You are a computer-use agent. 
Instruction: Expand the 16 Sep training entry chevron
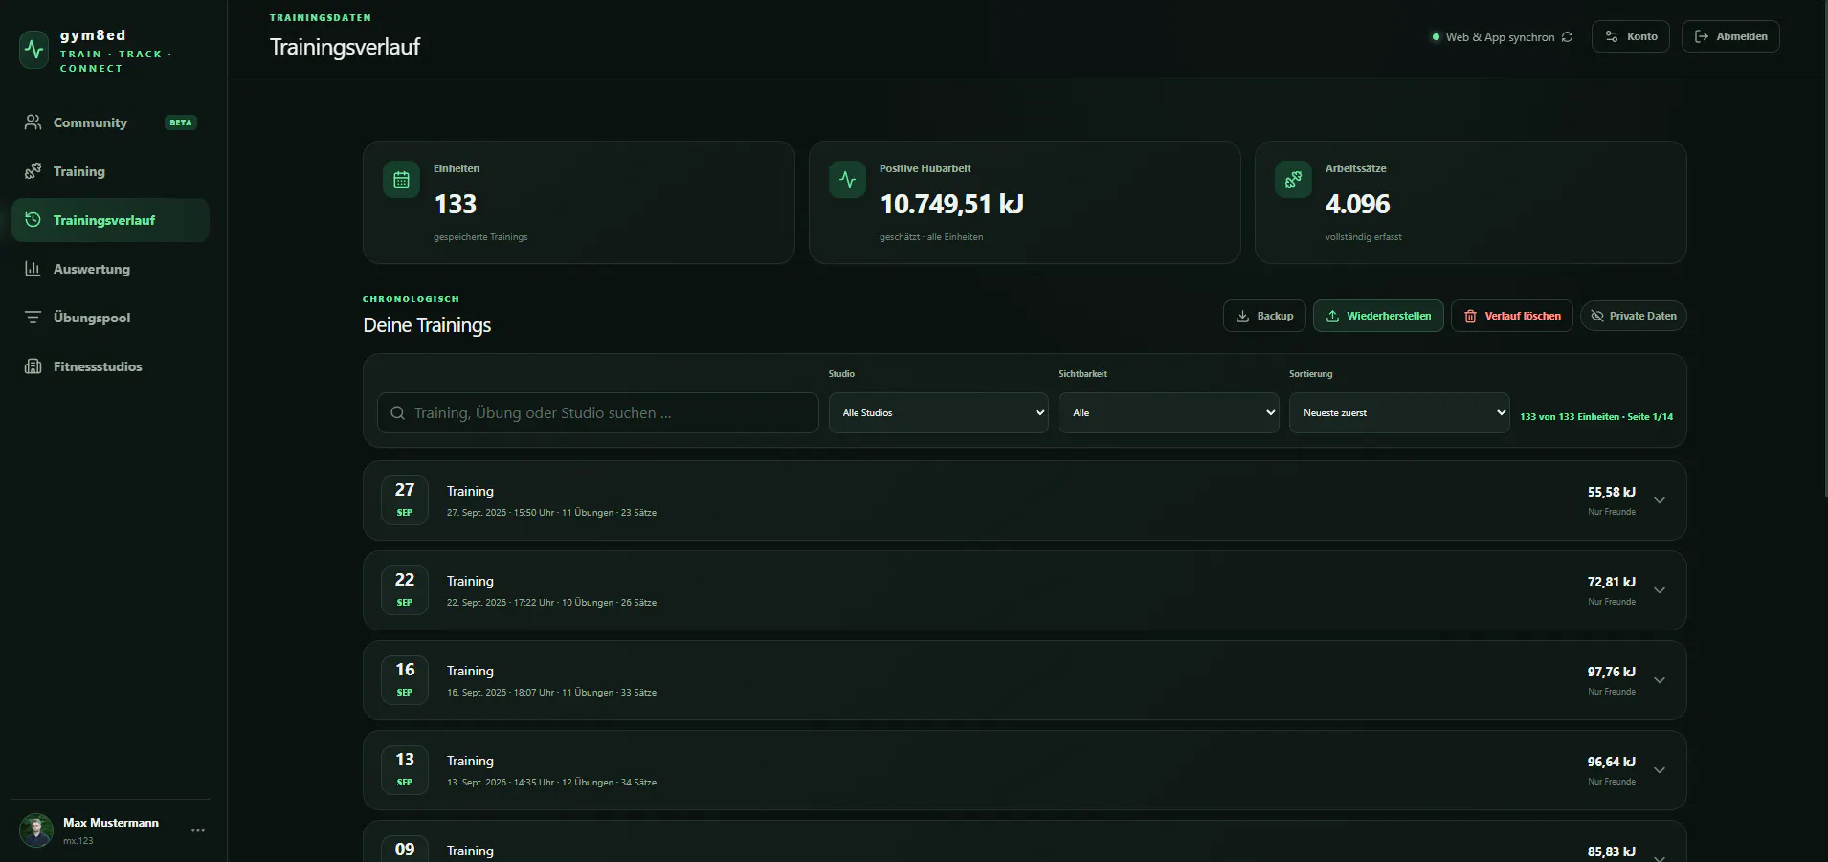pyautogui.click(x=1660, y=680)
